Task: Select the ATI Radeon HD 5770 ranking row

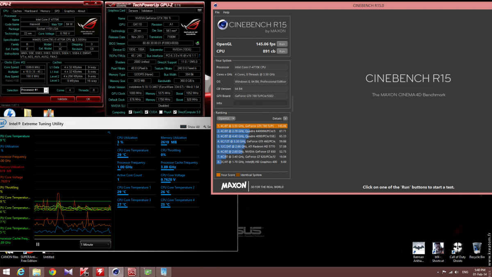Action: [252, 146]
